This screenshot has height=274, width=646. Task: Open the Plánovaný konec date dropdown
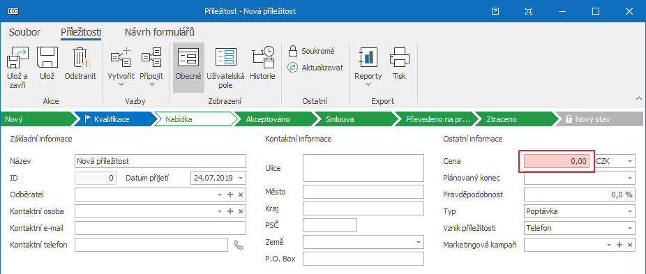coord(629,178)
